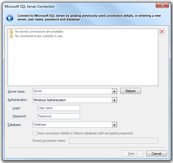Click the Password input field
Screen dimensions: 173x163
click(x=59, y=116)
